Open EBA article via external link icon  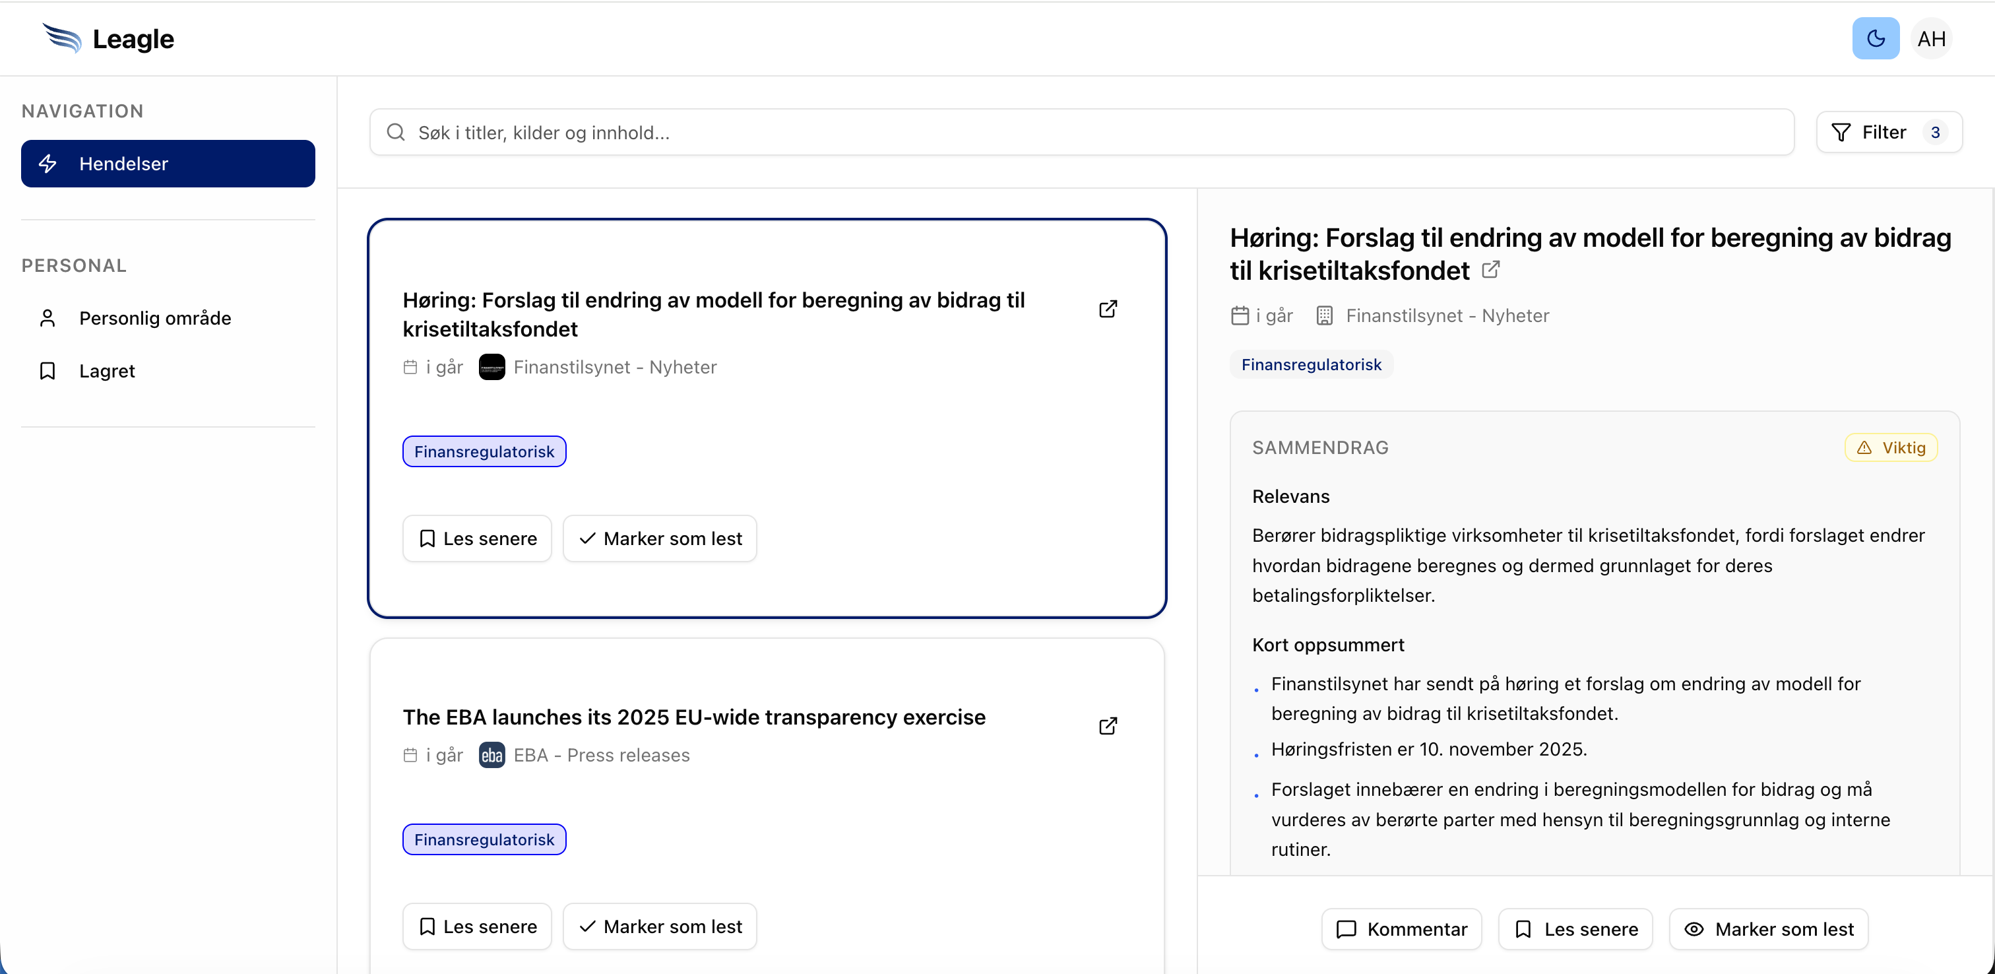coord(1108,726)
